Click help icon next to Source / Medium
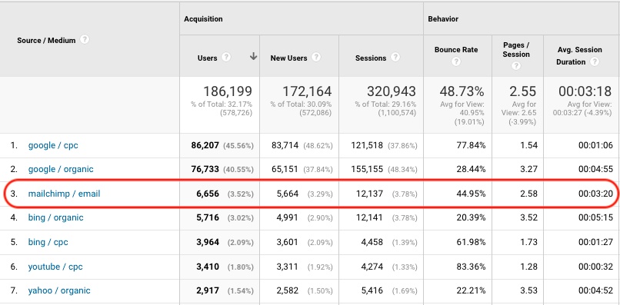620x305 pixels. tap(84, 40)
